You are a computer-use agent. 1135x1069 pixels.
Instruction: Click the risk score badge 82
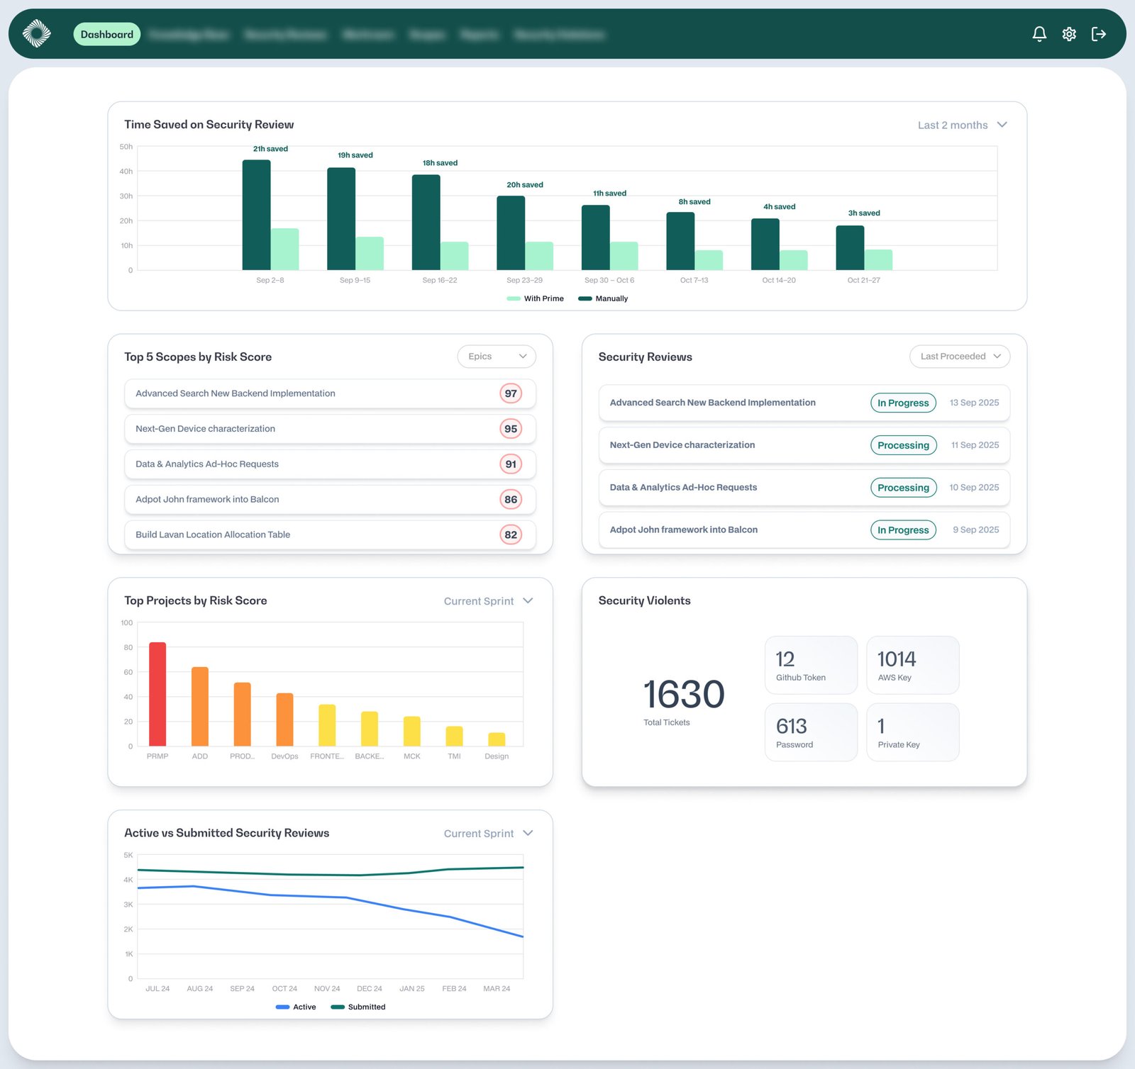[511, 534]
